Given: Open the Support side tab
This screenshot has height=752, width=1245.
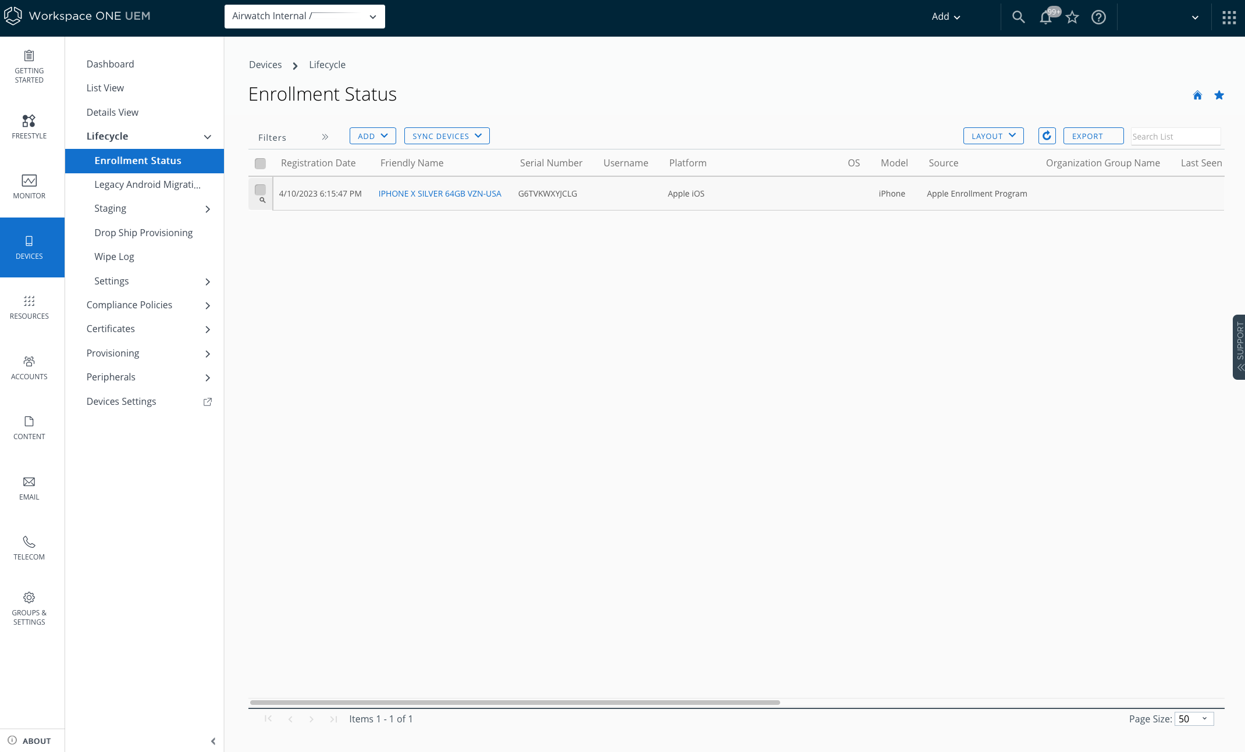Looking at the screenshot, I should [x=1239, y=347].
